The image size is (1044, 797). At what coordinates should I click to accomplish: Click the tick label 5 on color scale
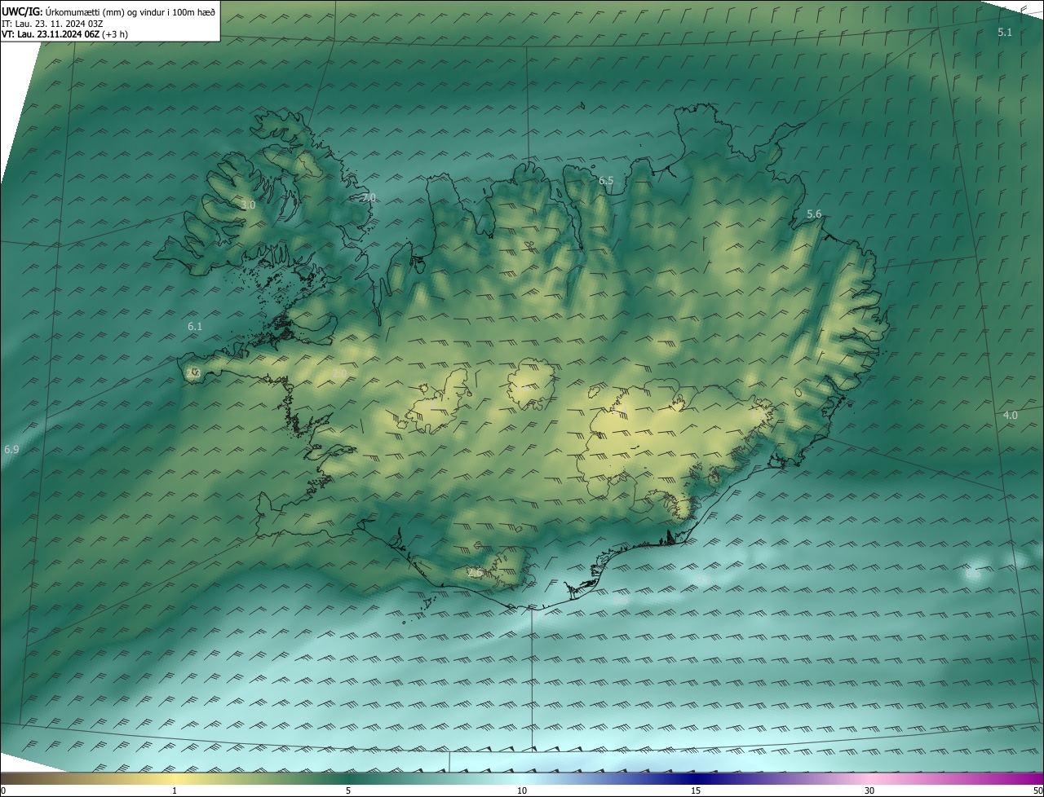pos(348,790)
